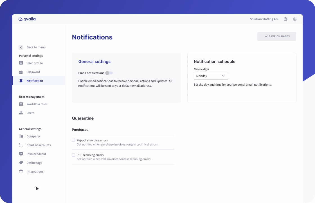Go to Workflow roles
The image size is (315, 203).
(21, 104)
